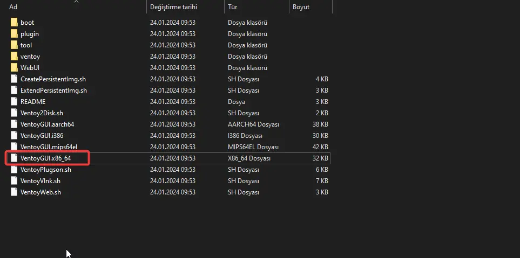Click the VentoyPlugson.sh file icon
Viewport: 520px width, 258px height.
[14, 170]
